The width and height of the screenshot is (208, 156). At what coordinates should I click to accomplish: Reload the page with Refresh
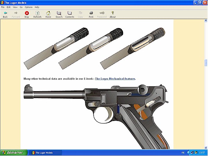[x=37, y=15]
